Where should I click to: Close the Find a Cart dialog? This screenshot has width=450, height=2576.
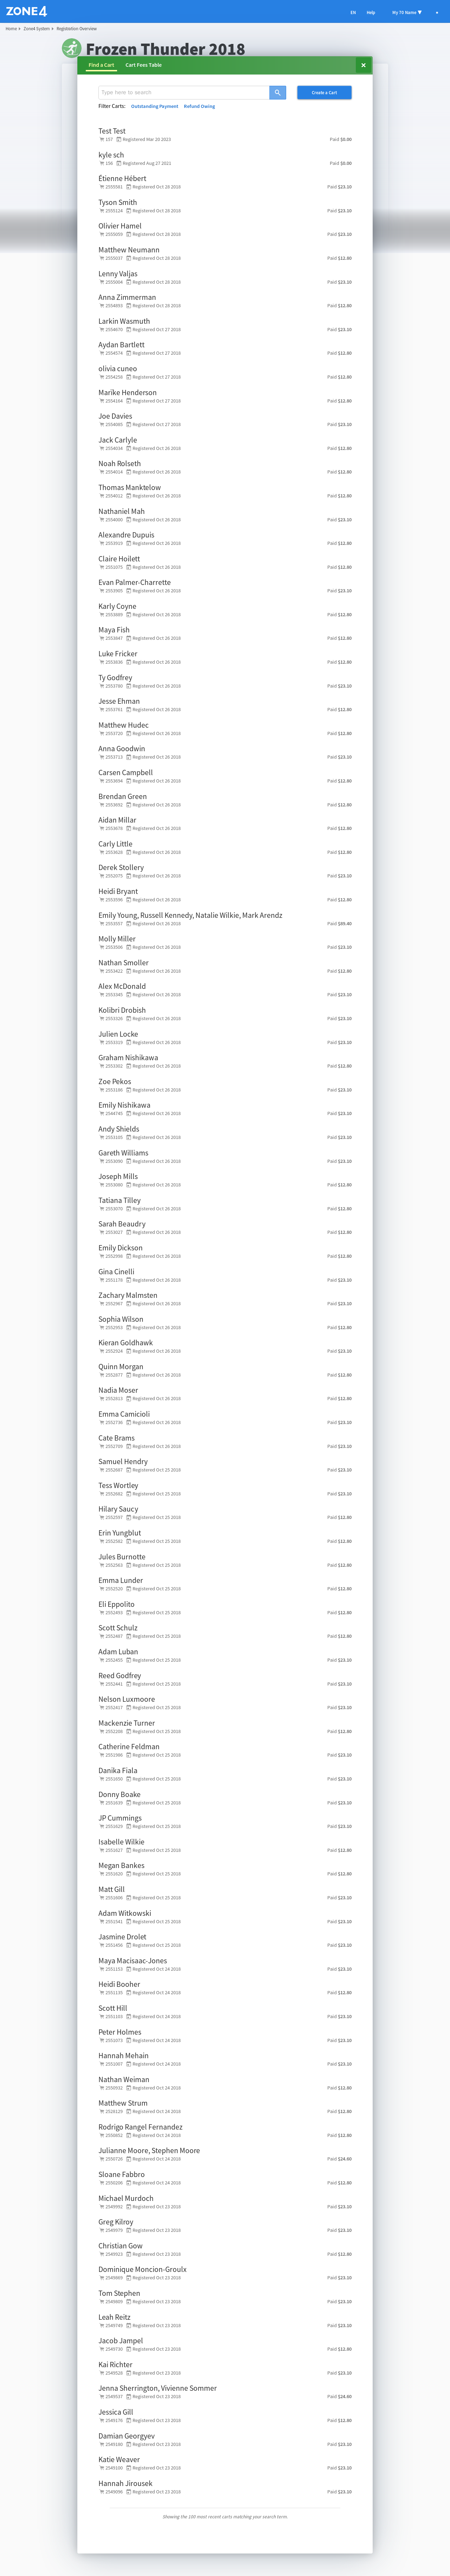[363, 65]
